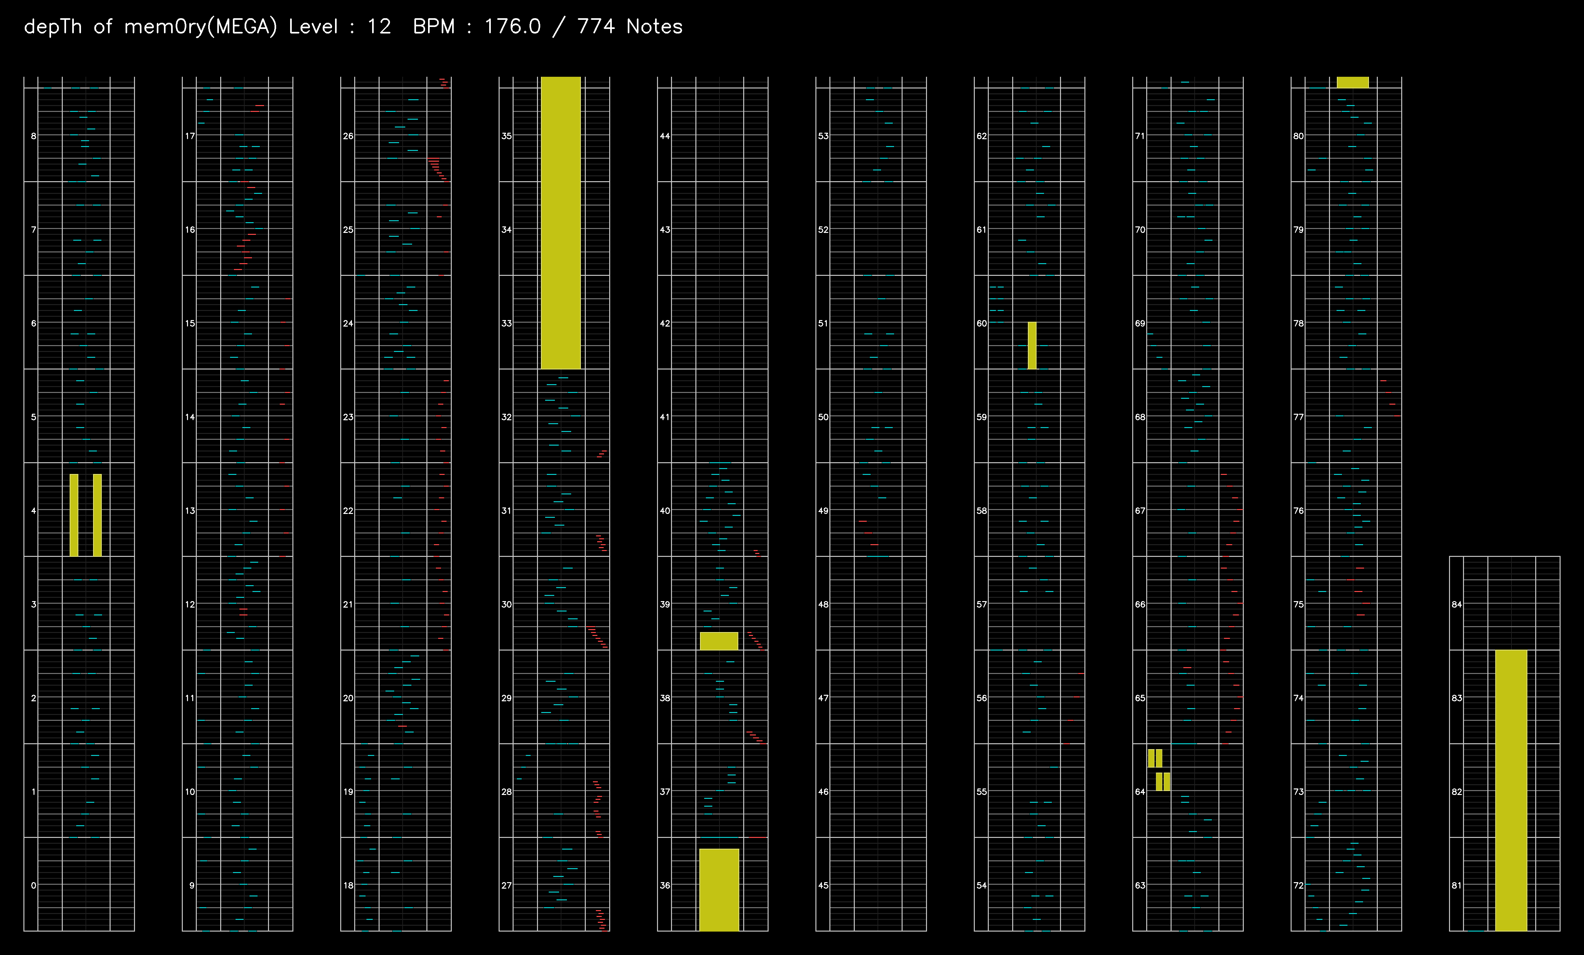Click measure number 54 label

tap(982, 885)
